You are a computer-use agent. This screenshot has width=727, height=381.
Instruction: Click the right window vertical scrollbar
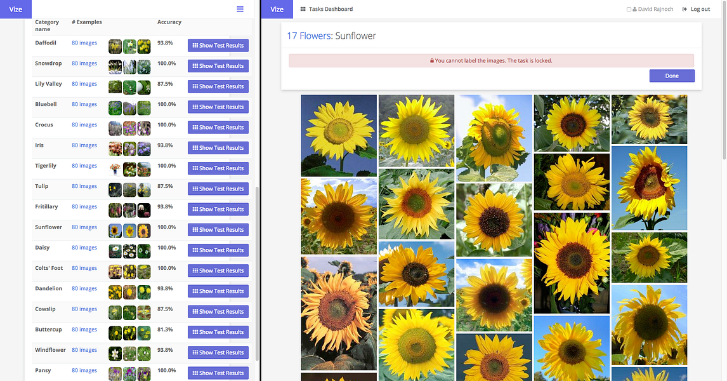[x=724, y=80]
